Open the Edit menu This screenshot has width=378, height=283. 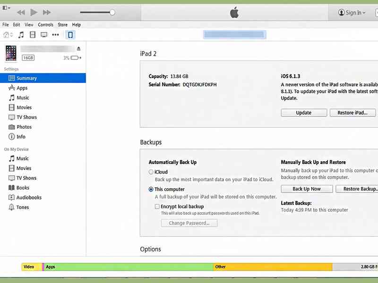(17, 25)
